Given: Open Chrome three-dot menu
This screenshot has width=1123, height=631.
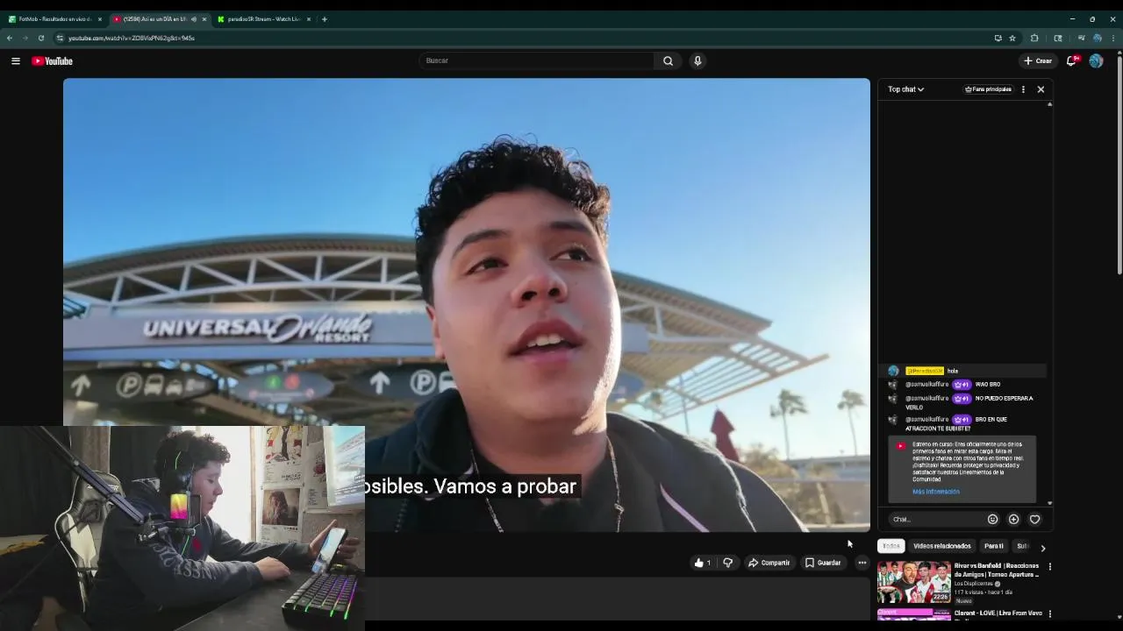Looking at the screenshot, I should tap(1113, 38).
